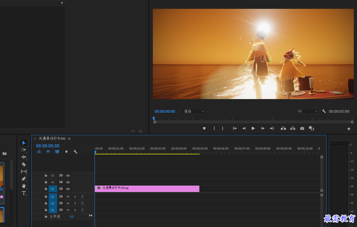Select the Slip tool
Screen dimensions: 357x227
(x=24, y=171)
